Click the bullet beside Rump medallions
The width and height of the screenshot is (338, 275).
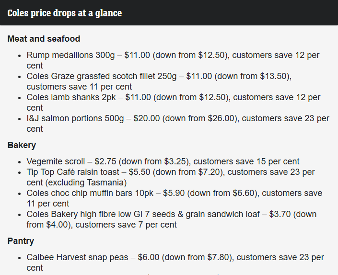coord(20,56)
